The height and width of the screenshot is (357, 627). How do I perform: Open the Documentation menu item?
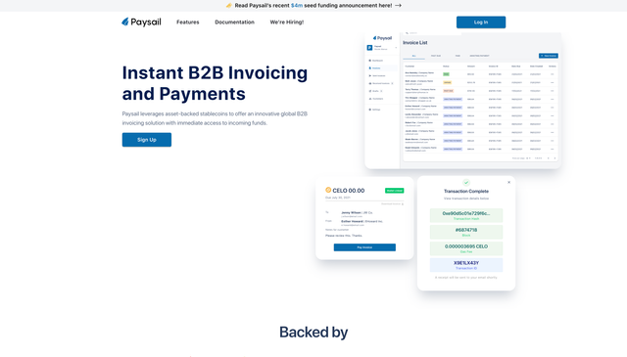click(235, 22)
